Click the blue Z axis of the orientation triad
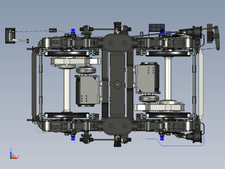This screenshot has height=169, width=225. [11, 155]
